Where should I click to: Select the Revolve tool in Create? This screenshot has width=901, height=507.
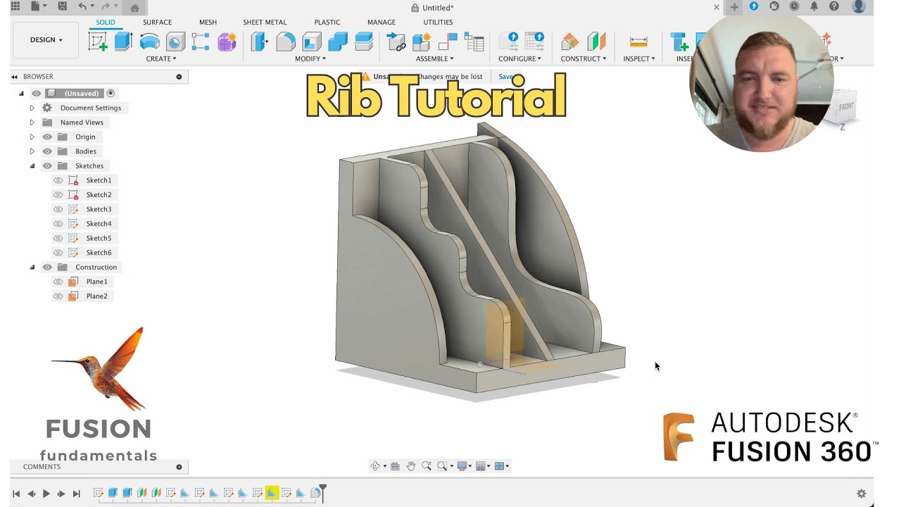tap(149, 42)
